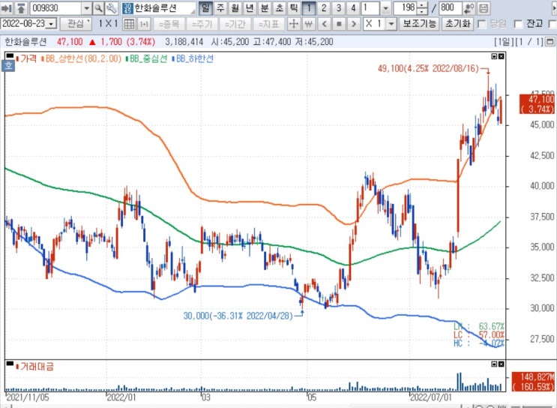The width and height of the screenshot is (557, 408).
Task: Open the date 2022-08-23 dropdown
Action: 52,24
